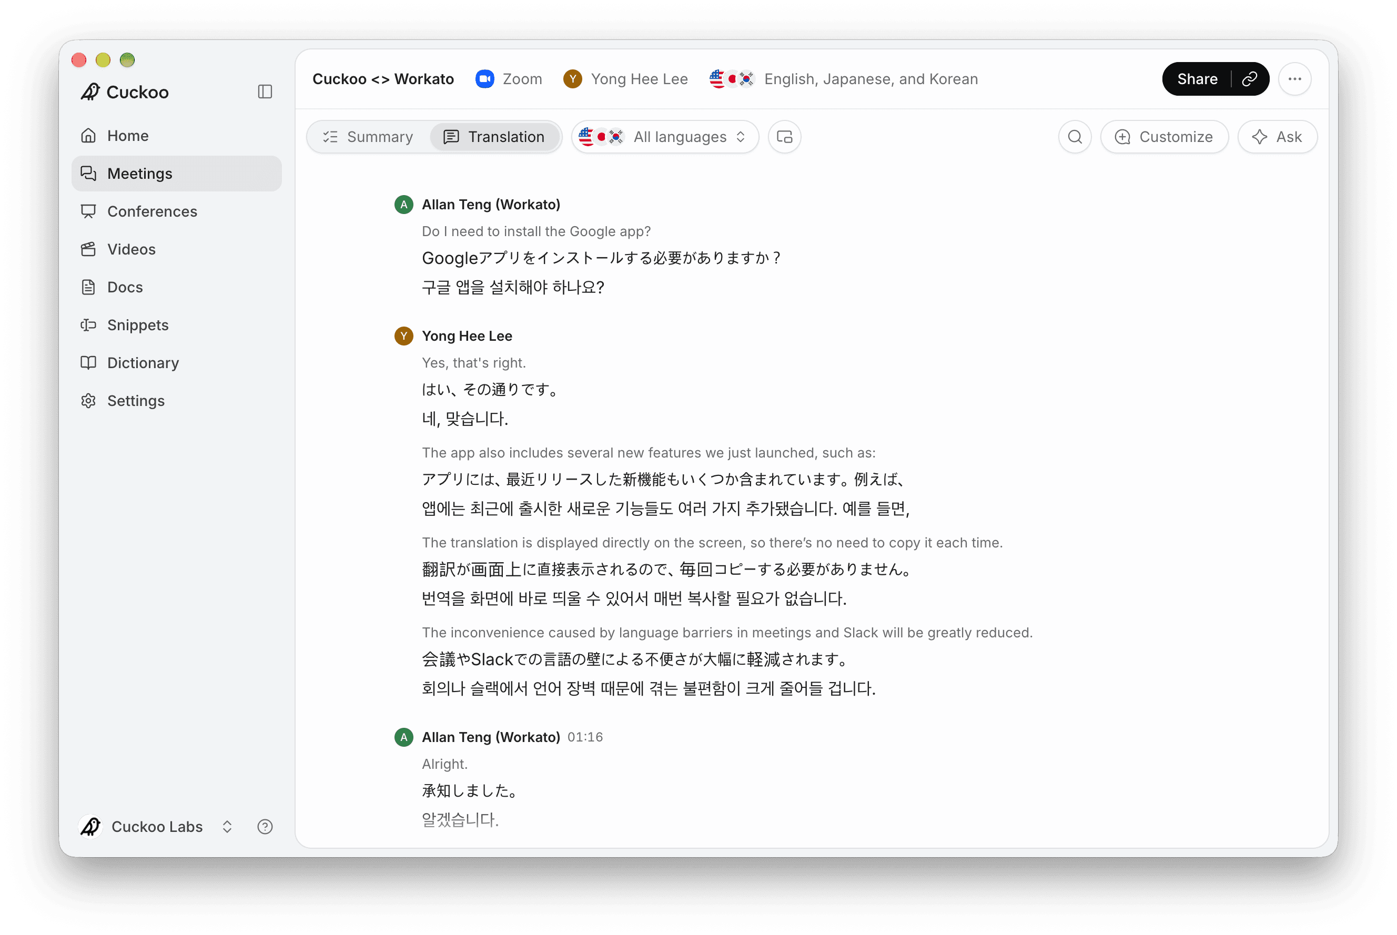Open the help question-mark icon
Image resolution: width=1397 pixels, height=935 pixels.
265,827
